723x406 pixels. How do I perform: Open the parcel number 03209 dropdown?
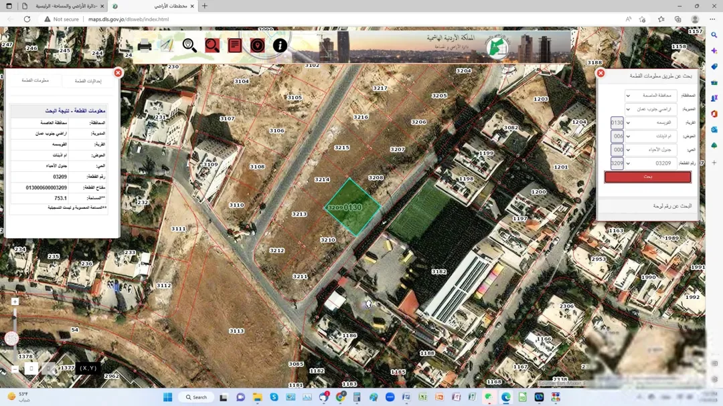[x=651, y=163]
